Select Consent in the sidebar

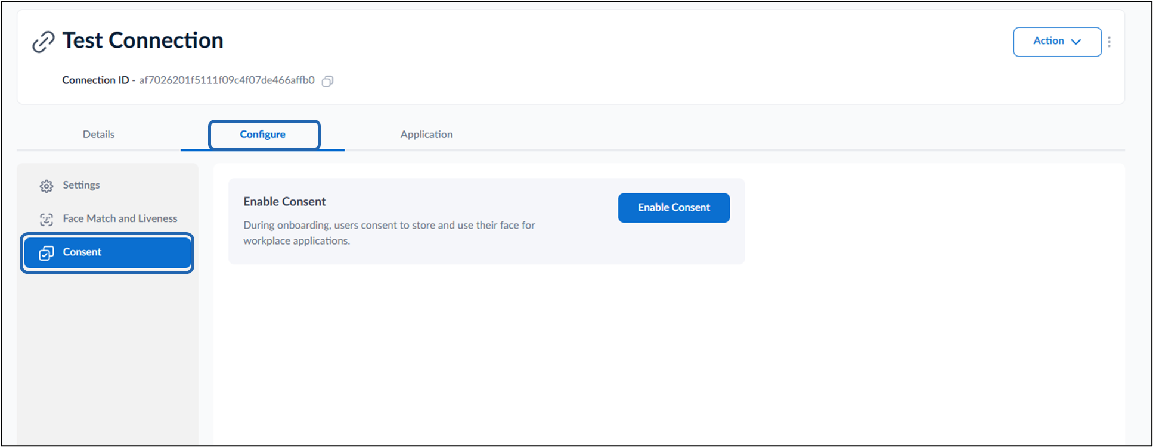point(107,252)
